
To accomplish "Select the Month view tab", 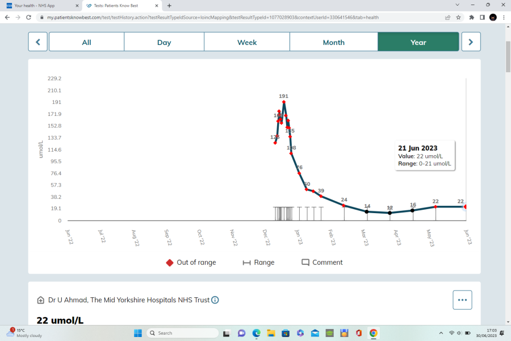I will click(x=333, y=42).
